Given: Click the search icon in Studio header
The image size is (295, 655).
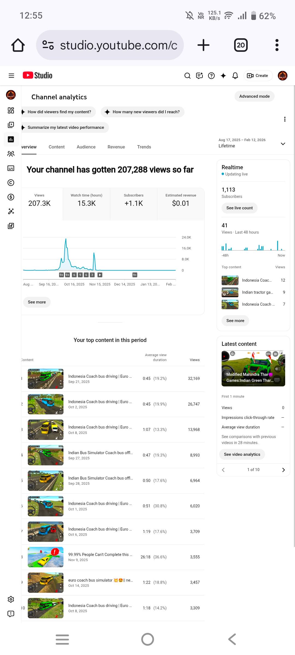Looking at the screenshot, I should tap(187, 76).
